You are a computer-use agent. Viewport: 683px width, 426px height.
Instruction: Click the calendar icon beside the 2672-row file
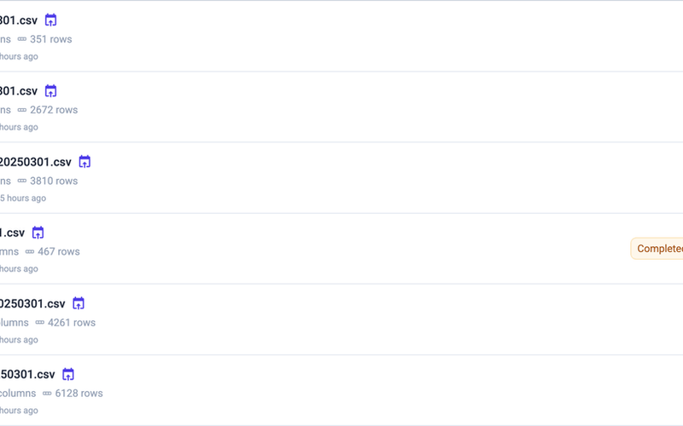coord(50,91)
